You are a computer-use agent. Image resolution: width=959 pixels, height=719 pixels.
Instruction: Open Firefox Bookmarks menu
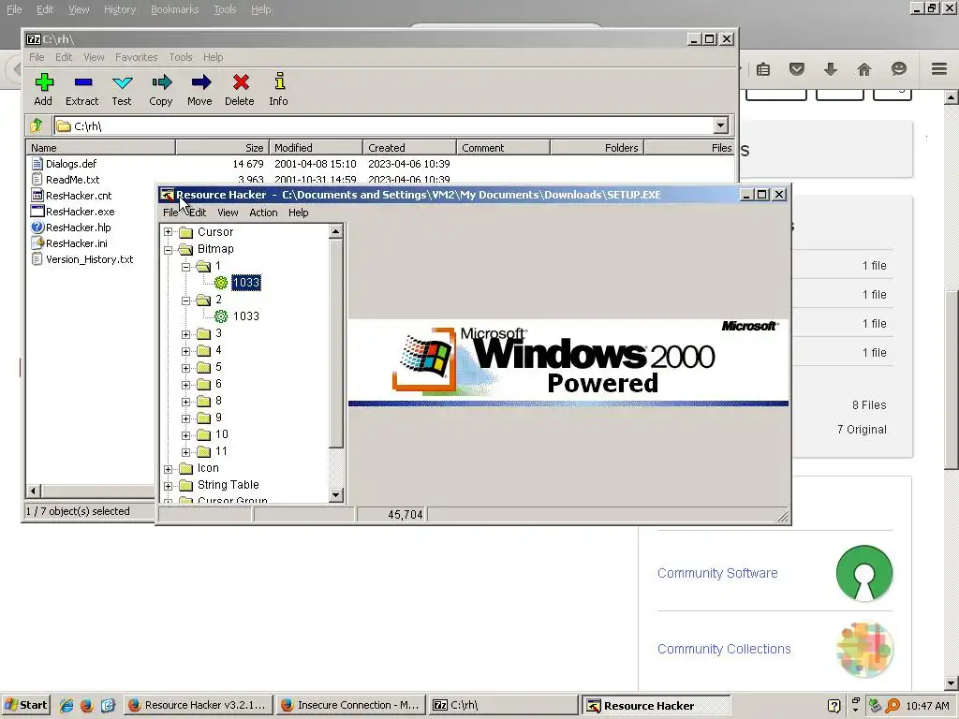click(174, 9)
